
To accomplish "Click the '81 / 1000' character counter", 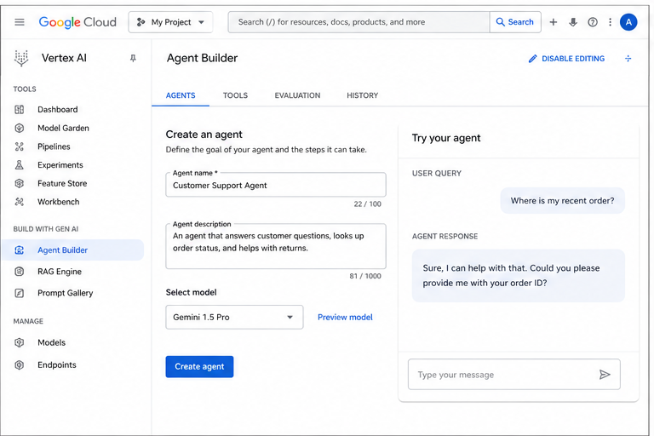I will point(365,276).
